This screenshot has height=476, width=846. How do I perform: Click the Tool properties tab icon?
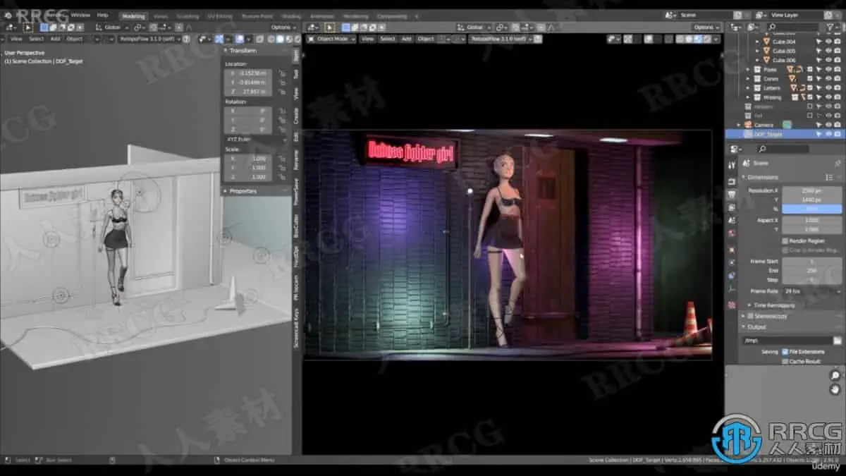point(732,164)
